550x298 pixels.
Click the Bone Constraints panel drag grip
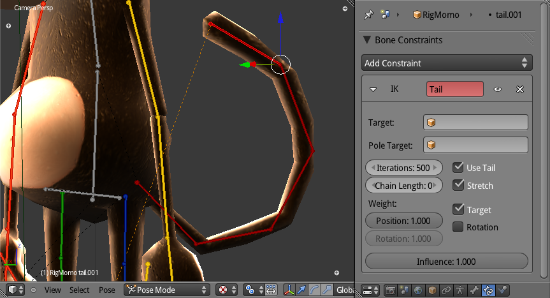pos(527,40)
